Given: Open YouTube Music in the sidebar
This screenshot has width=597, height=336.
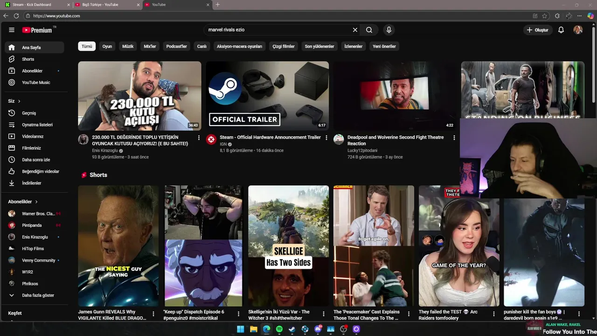Looking at the screenshot, I should pyautogui.click(x=35, y=83).
